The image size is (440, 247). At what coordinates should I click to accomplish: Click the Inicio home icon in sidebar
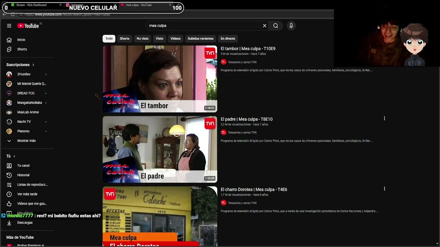coord(9,40)
